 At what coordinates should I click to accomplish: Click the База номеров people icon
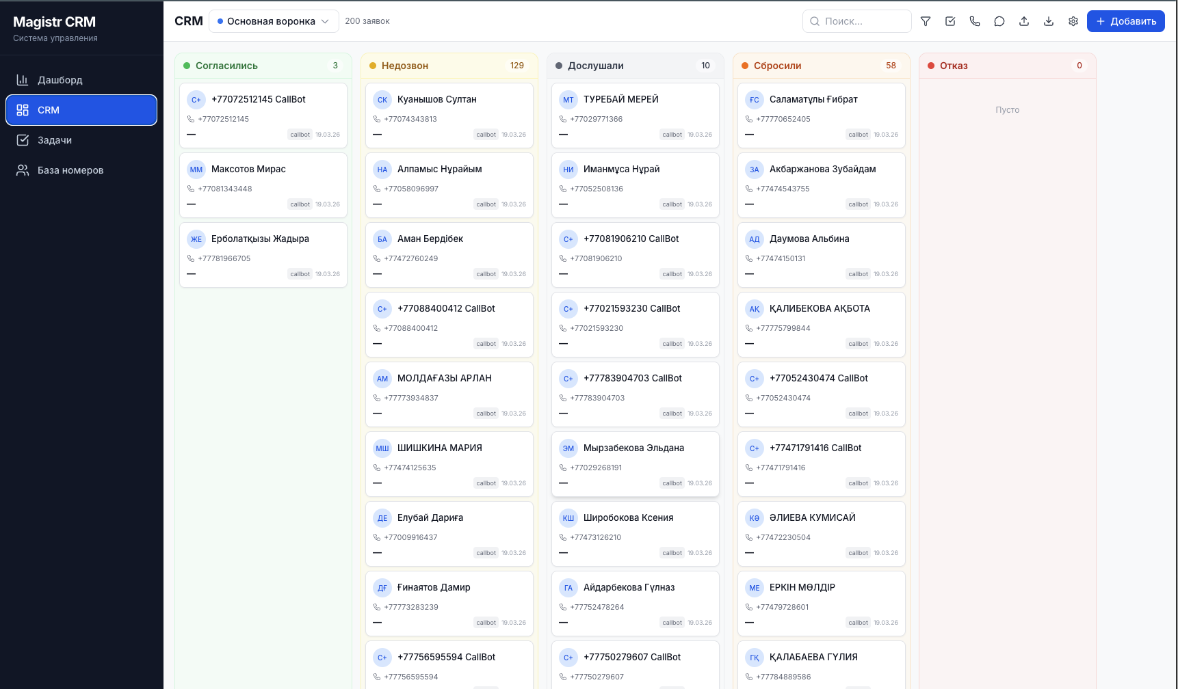pos(23,170)
